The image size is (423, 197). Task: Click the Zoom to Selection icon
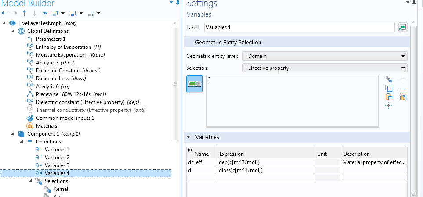point(388,106)
